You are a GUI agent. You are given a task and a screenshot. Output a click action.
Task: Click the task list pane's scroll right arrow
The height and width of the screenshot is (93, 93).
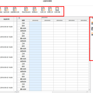(16, 92)
